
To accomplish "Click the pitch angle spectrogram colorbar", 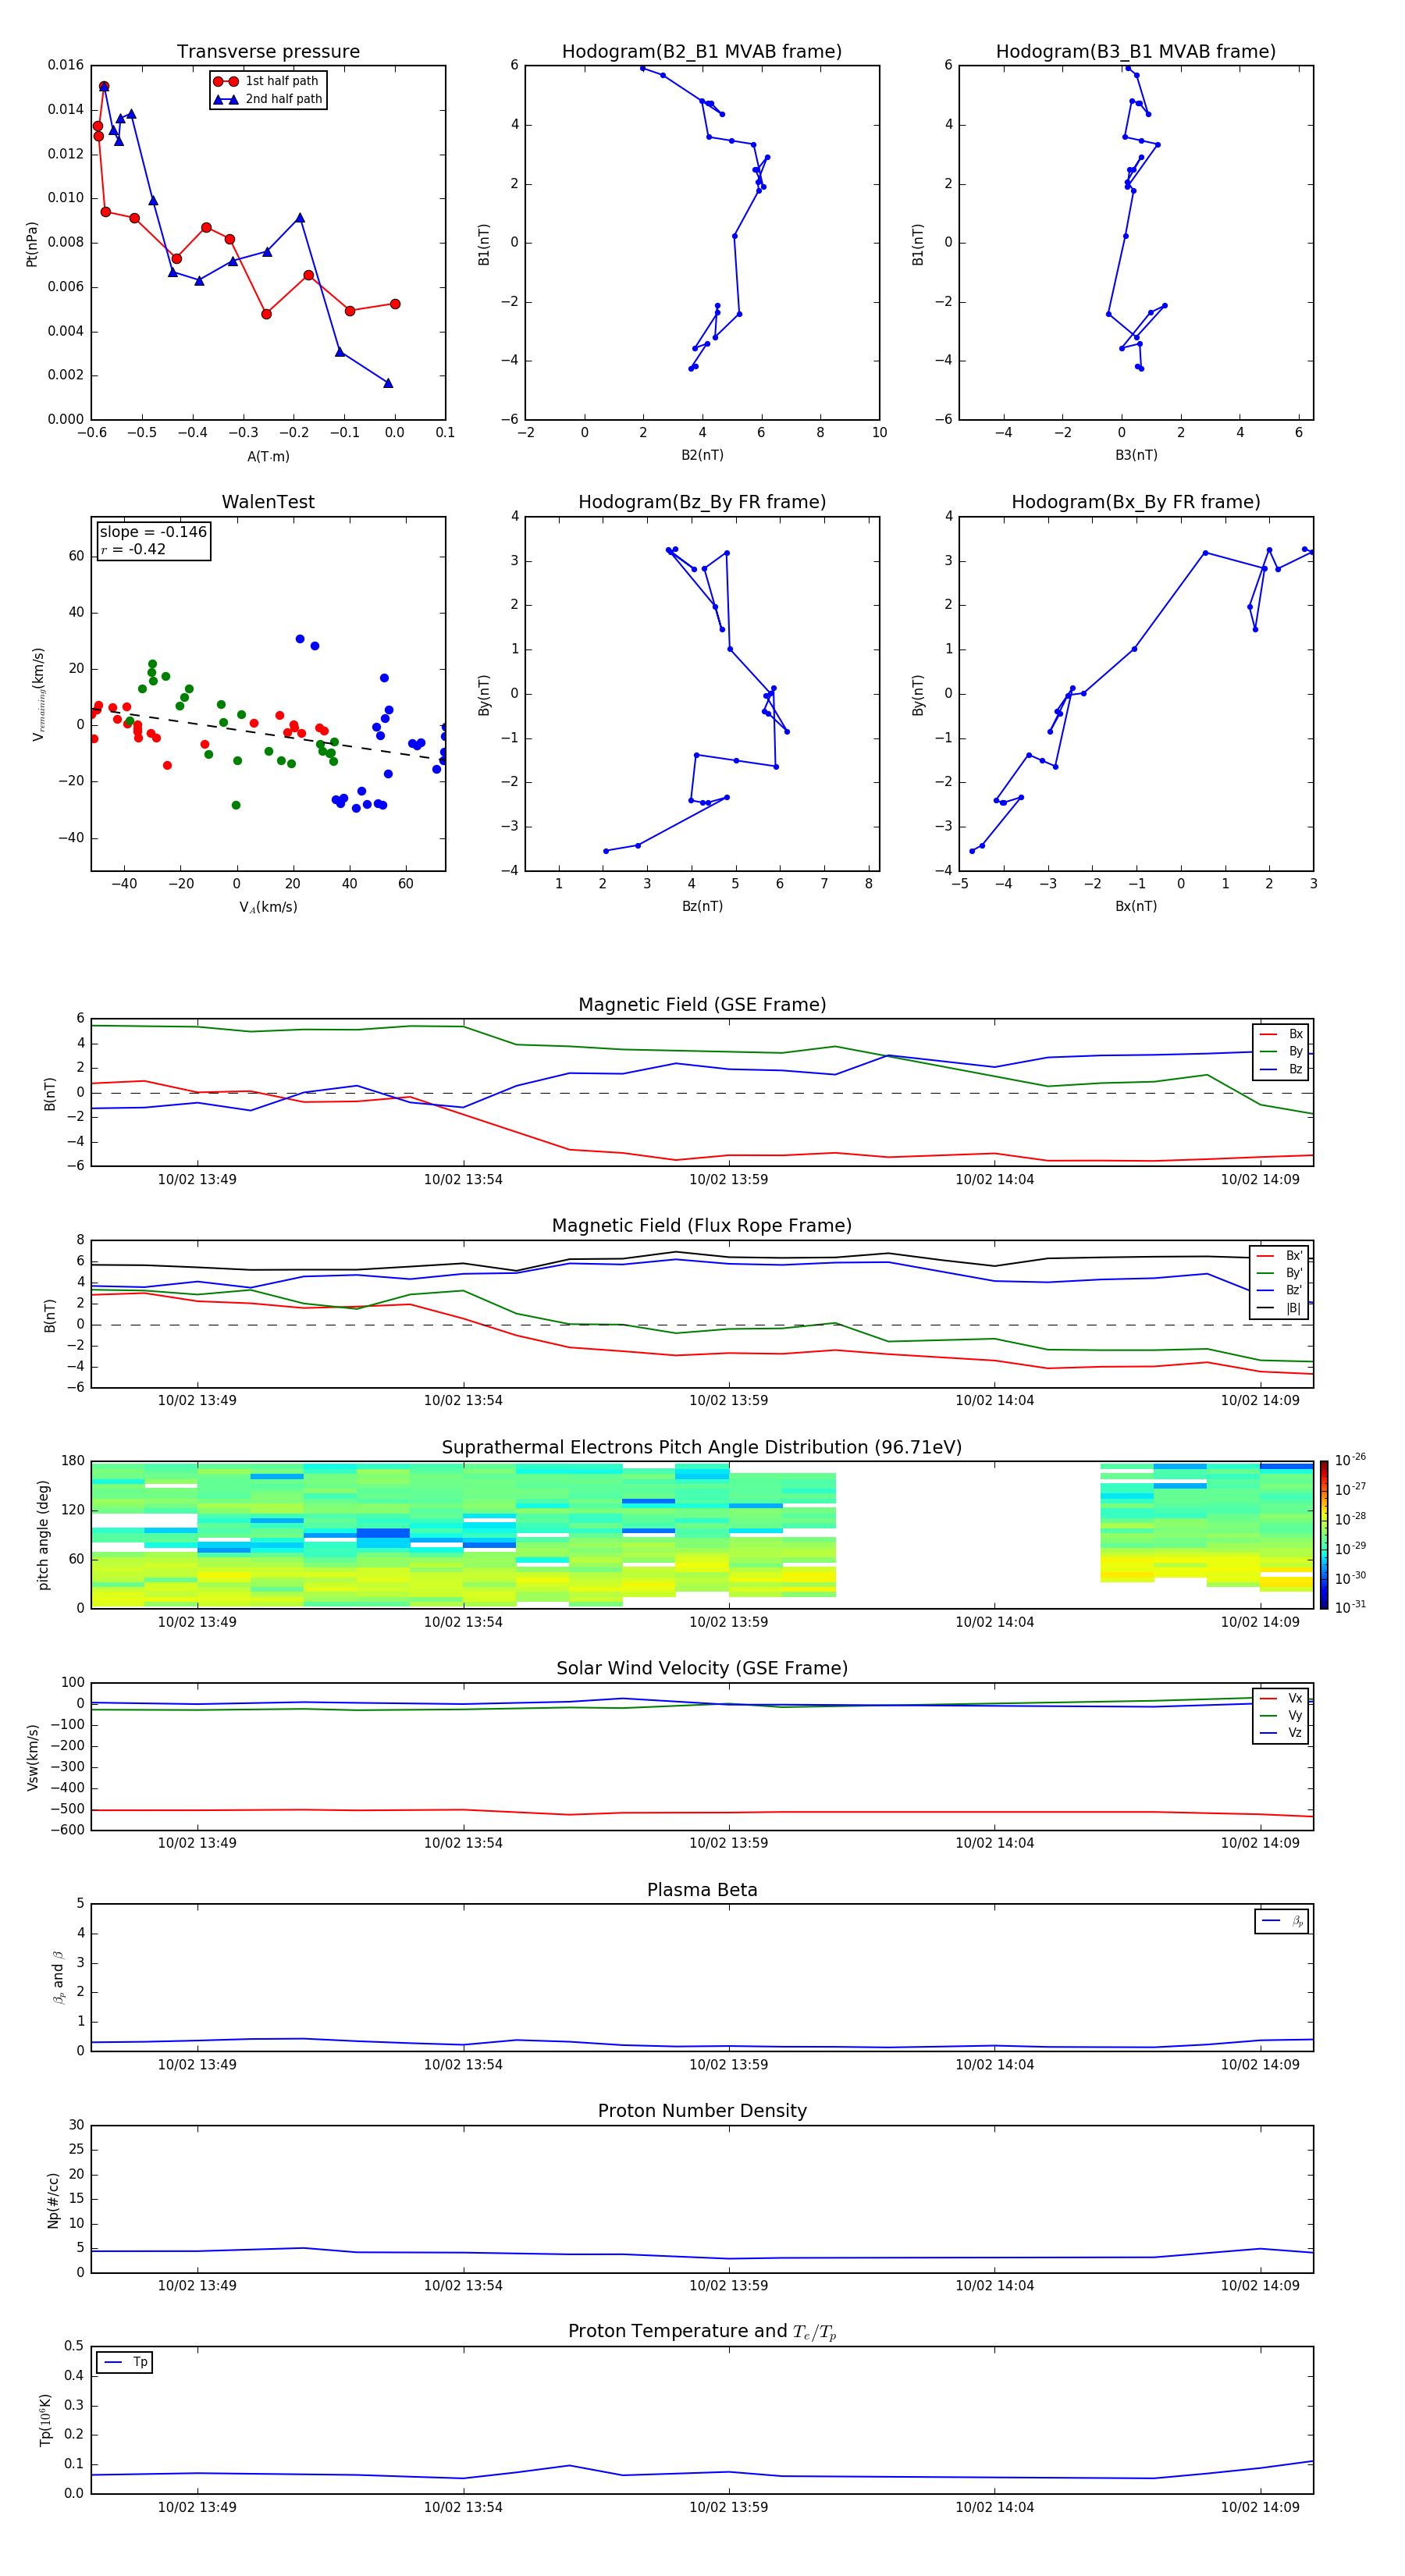I will click(1324, 1535).
